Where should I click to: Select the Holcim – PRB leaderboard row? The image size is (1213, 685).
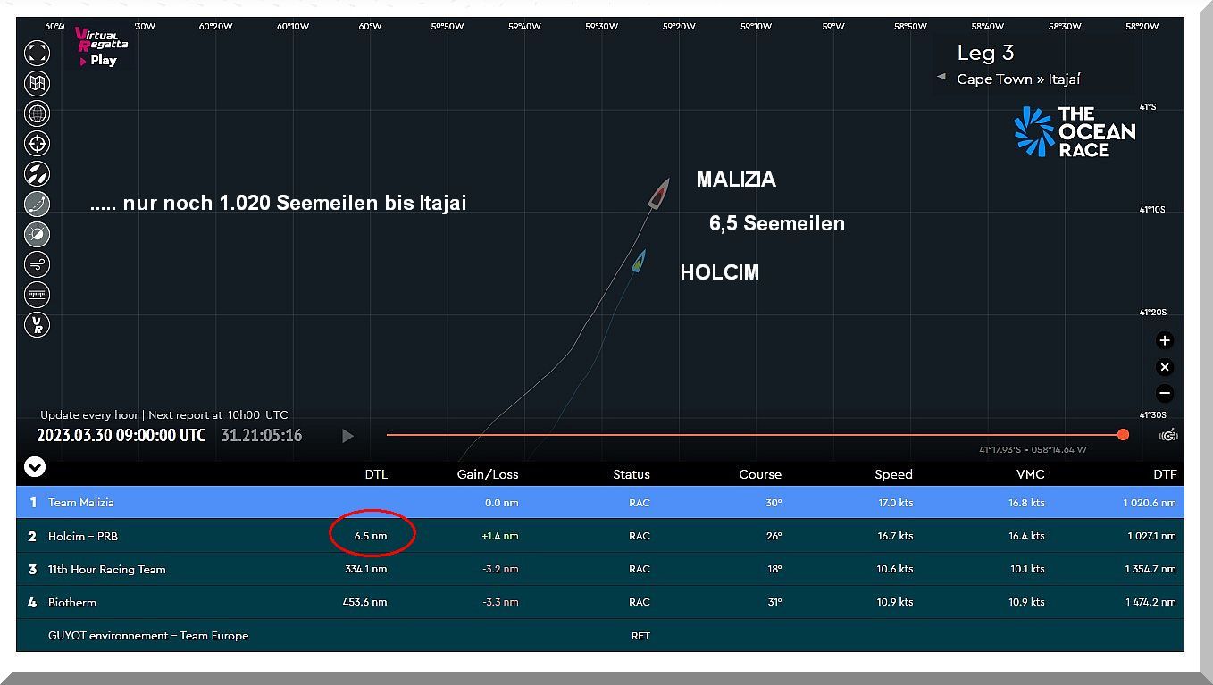599,536
